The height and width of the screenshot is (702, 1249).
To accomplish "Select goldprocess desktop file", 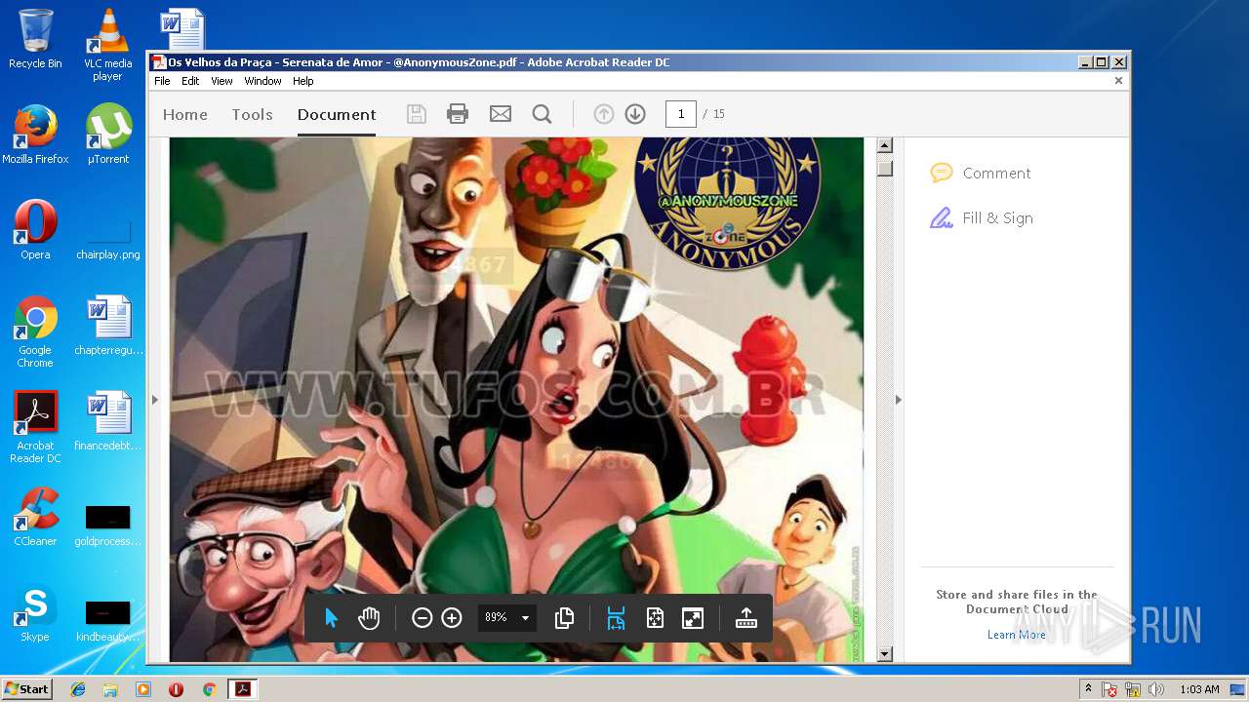I will point(107,526).
